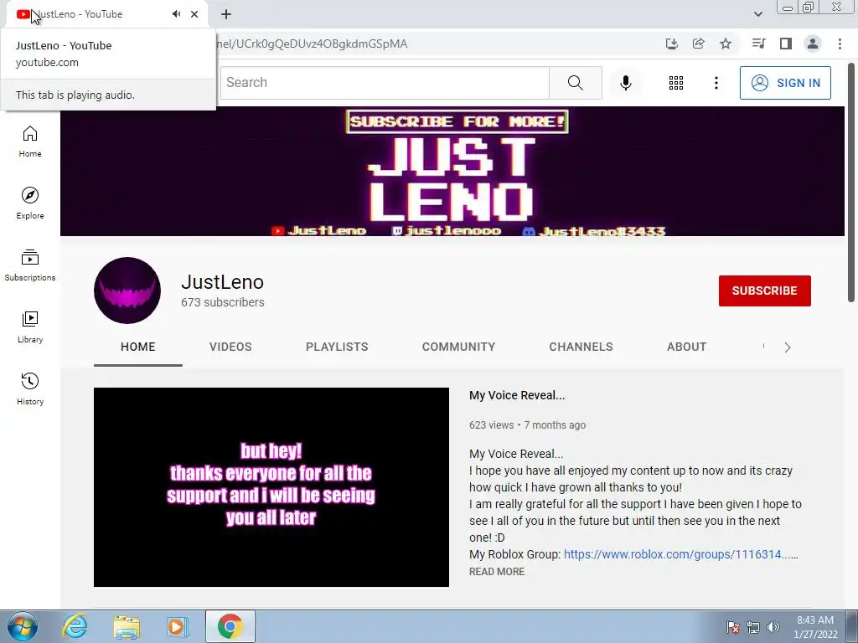Open network icon in system tray
The image size is (858, 643).
pos(753,627)
